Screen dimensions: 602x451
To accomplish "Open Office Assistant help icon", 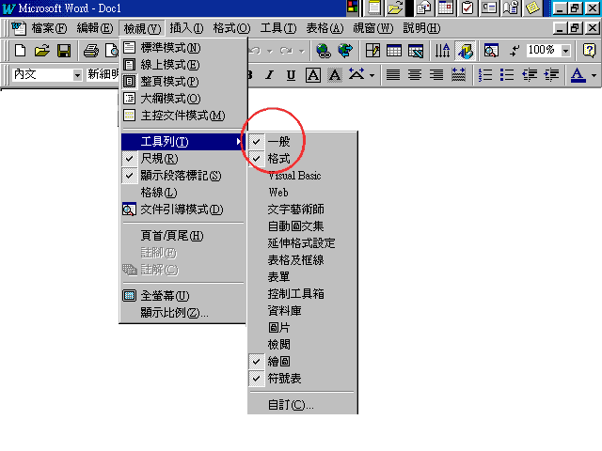I will tap(589, 51).
